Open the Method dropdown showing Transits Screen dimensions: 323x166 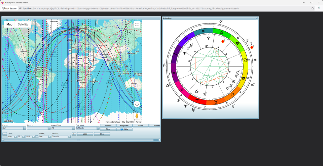61,136
